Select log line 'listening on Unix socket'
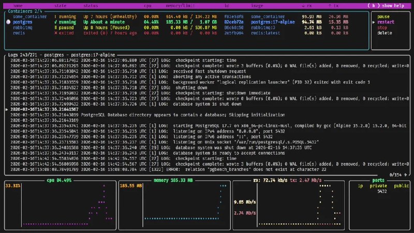Viewport: 414px width, 233px height. pos(165,142)
